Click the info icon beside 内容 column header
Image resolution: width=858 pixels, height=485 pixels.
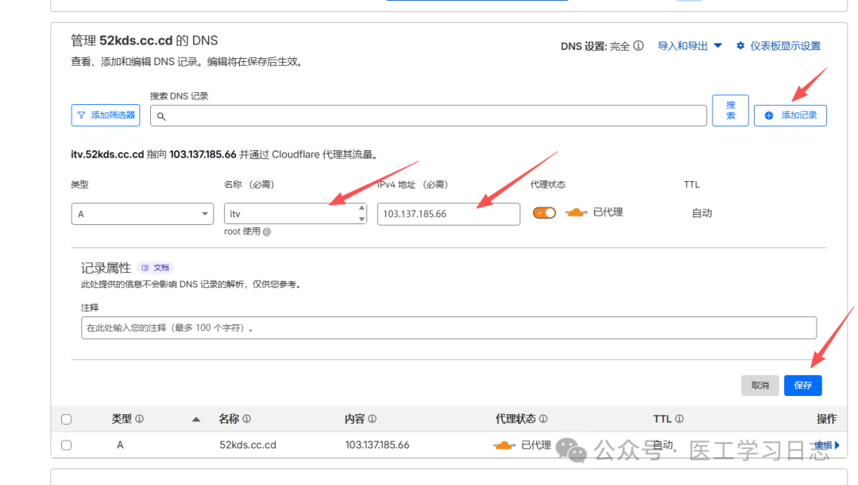pyautogui.click(x=372, y=419)
